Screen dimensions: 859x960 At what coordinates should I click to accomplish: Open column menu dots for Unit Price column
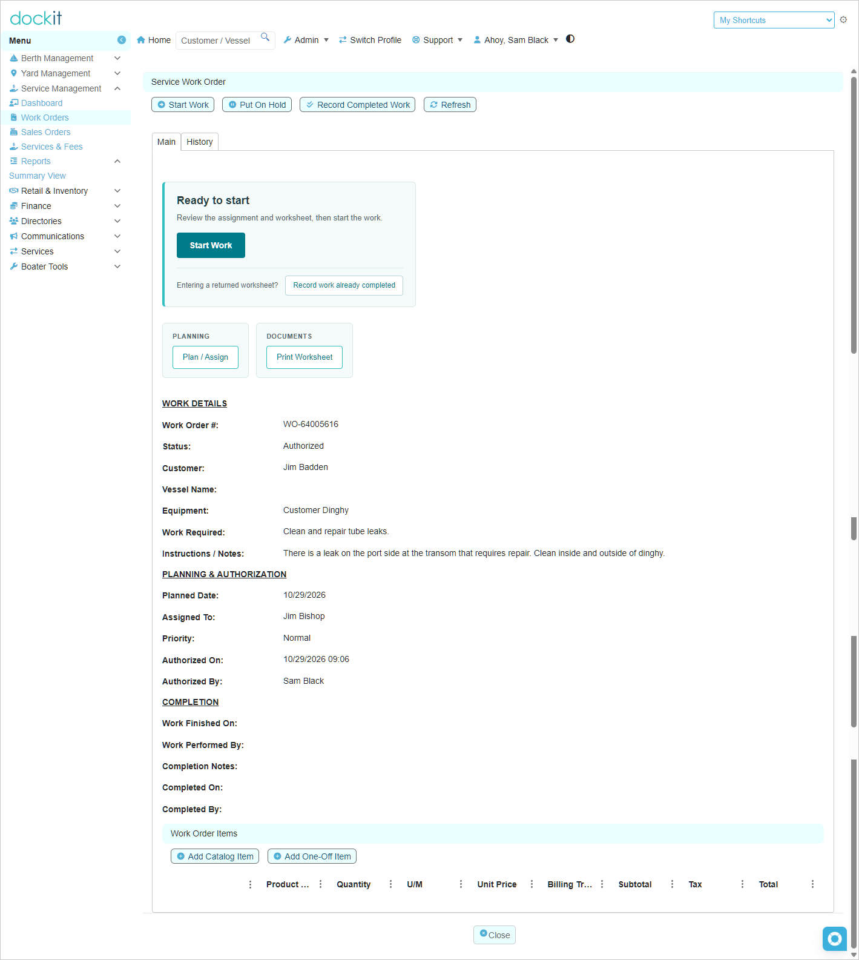coord(532,884)
